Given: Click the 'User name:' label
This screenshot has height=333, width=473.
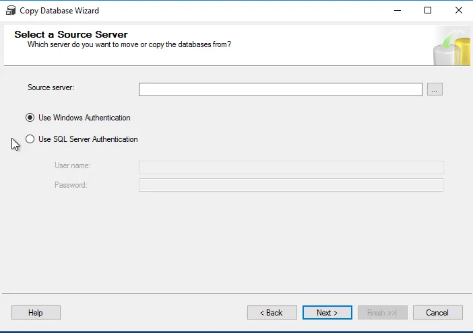Looking at the screenshot, I should [x=73, y=165].
